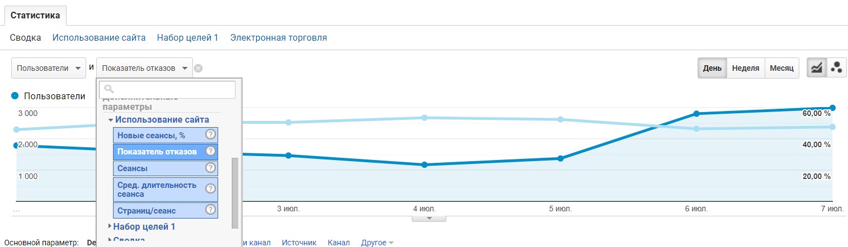Click help icon next to Новые сеансы, %
This screenshot has height=247, width=848.
[210, 134]
